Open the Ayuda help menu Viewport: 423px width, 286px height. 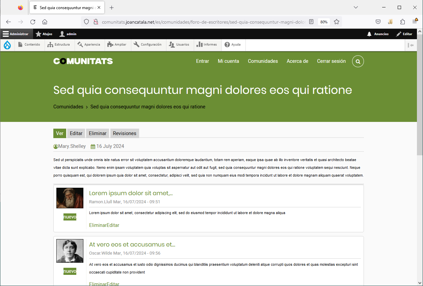point(233,45)
